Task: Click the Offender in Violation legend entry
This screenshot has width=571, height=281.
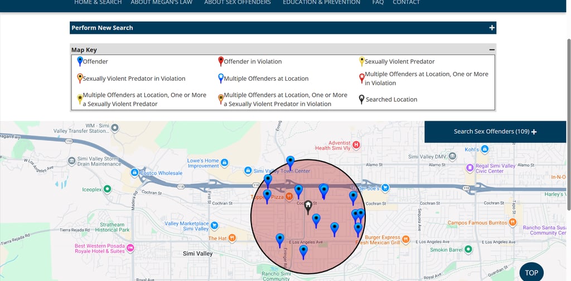Action: 250,61
